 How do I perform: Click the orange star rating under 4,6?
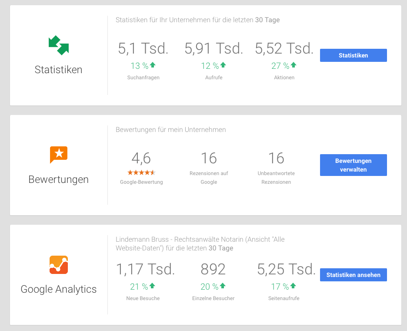coord(141,172)
